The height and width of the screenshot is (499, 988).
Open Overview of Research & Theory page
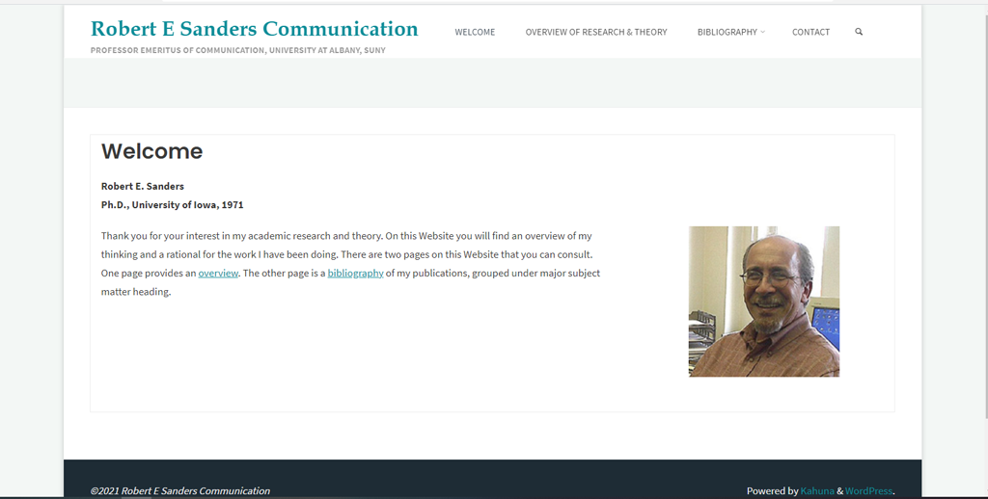click(596, 32)
